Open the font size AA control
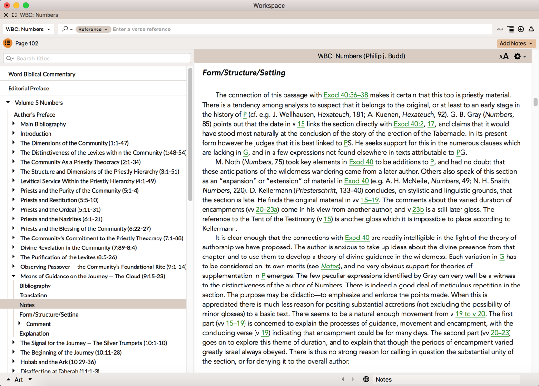This screenshot has height=386, width=539. point(503,57)
